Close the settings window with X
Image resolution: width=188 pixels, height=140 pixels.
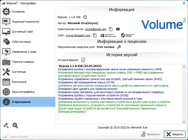click(184, 3)
